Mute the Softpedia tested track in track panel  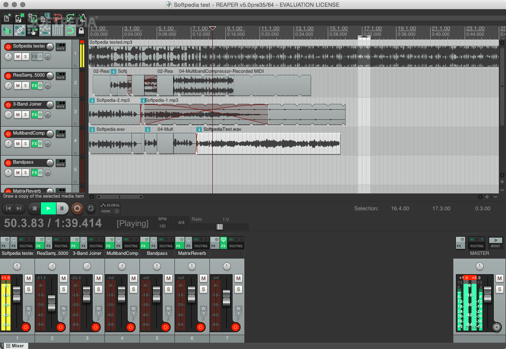18,57
